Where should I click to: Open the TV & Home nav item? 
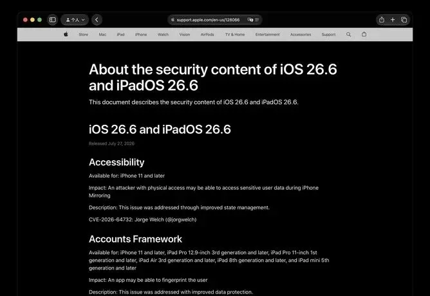[235, 35]
